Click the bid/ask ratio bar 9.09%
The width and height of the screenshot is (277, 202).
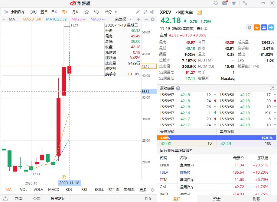[217, 138]
